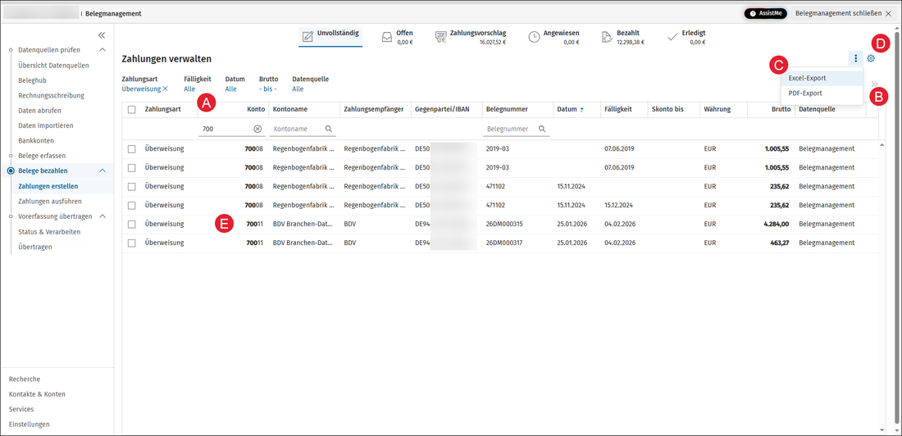Open table settings gear icon
Image resolution: width=902 pixels, height=436 pixels.
(x=871, y=58)
